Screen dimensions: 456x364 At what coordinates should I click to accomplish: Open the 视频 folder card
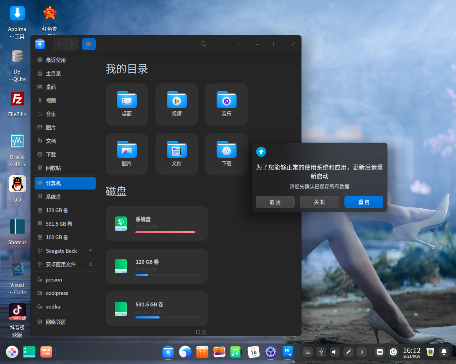pos(177,105)
